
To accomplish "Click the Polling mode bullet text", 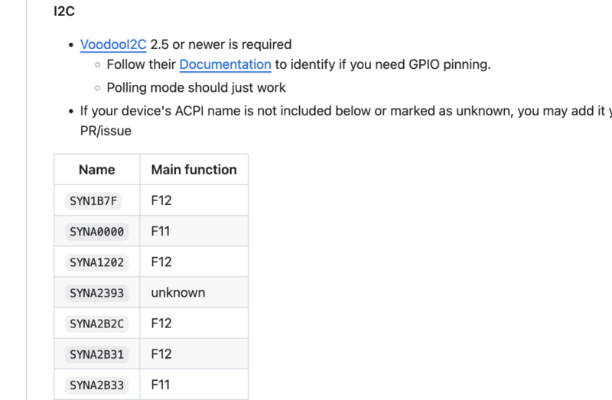I will (x=196, y=87).
